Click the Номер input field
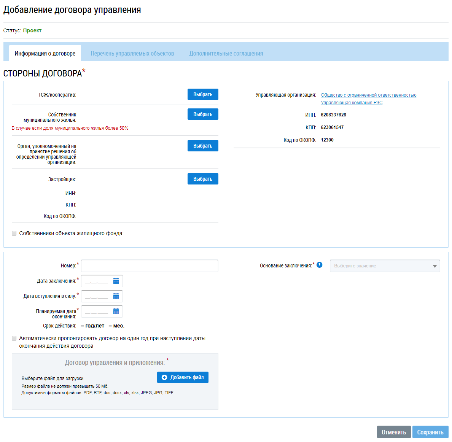Screen dimensions: 452x442 [150, 266]
